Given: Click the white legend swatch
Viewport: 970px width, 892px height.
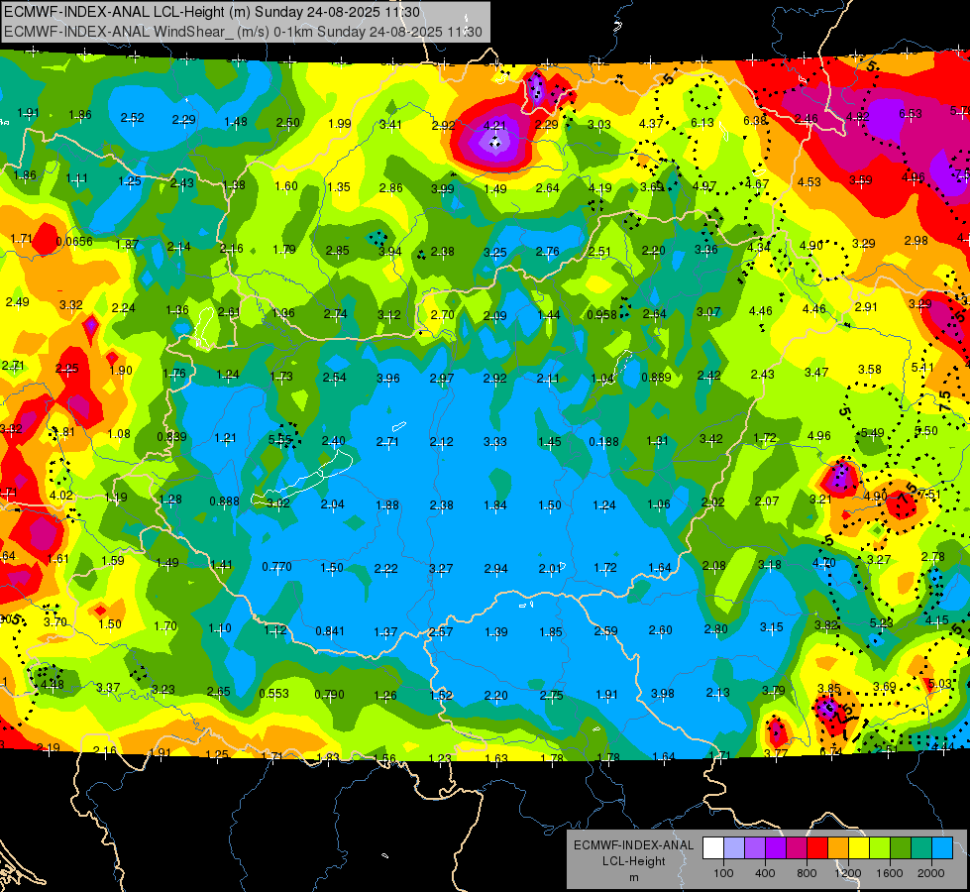Looking at the screenshot, I should coord(713,848).
